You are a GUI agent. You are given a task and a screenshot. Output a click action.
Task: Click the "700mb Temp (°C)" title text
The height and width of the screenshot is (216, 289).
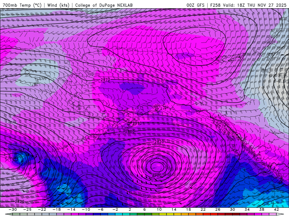point(22,5)
